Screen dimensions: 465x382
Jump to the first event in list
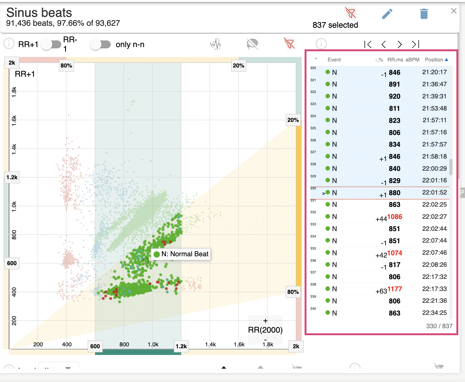pyautogui.click(x=368, y=44)
